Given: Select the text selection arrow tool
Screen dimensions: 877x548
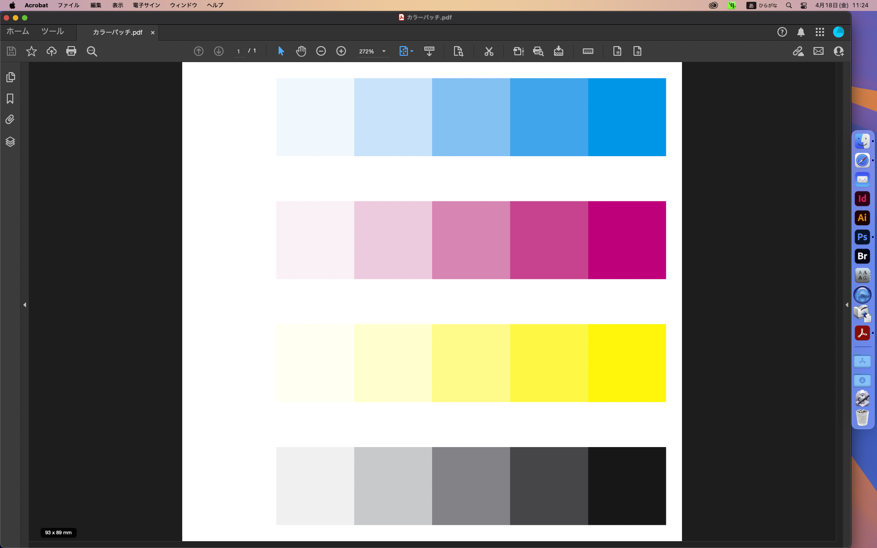Looking at the screenshot, I should (281, 51).
